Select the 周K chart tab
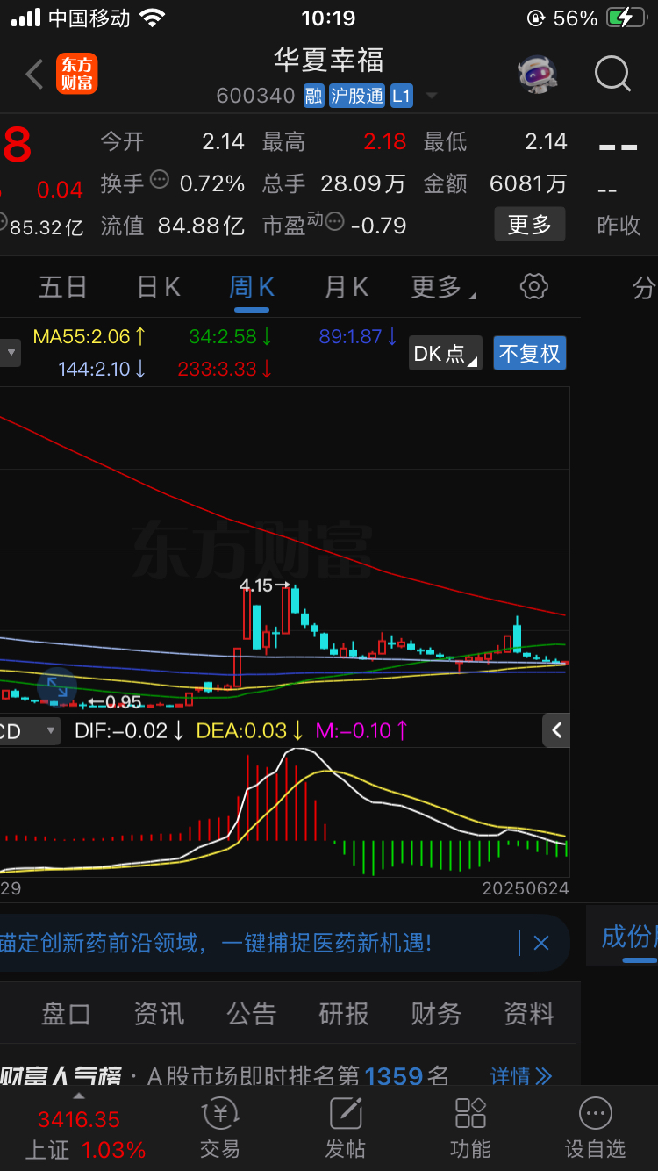The width and height of the screenshot is (658, 1171). point(252,287)
